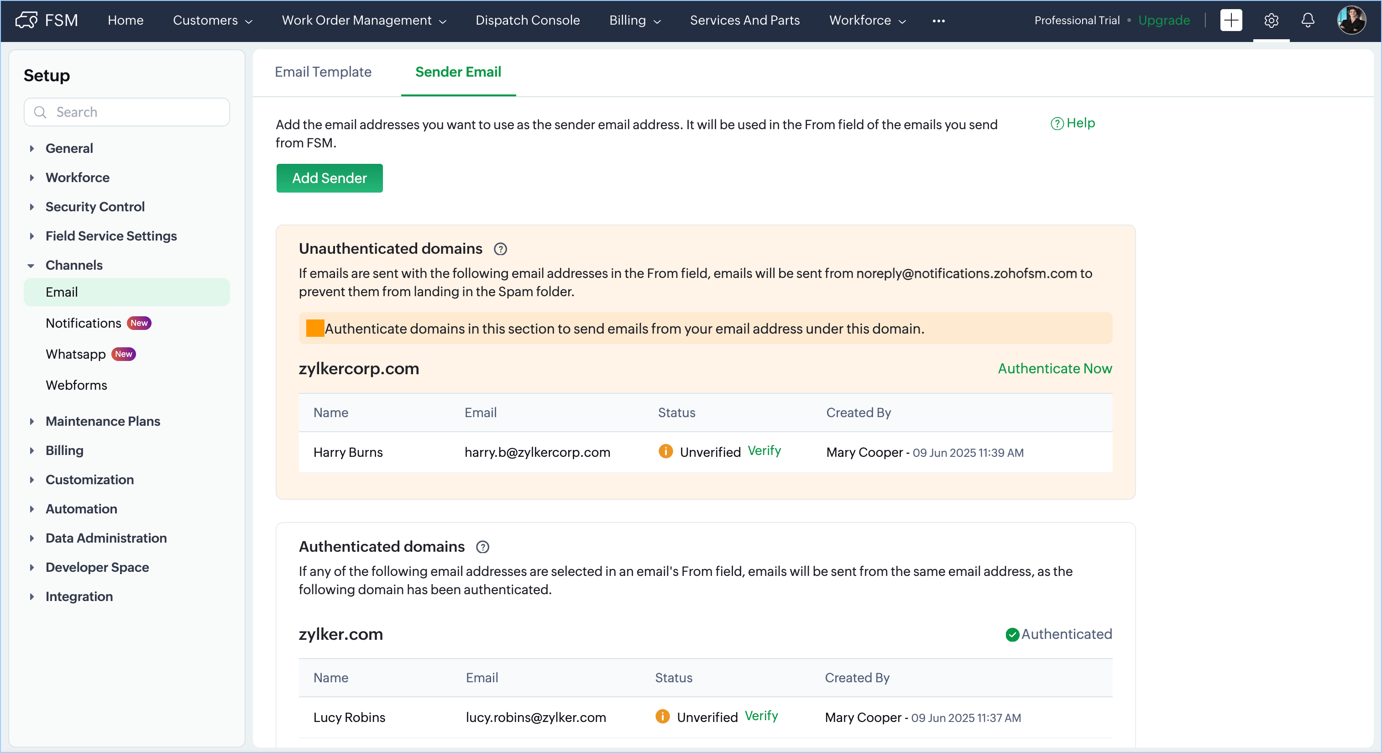Image resolution: width=1382 pixels, height=753 pixels.
Task: Click the Setup search field
Action: coord(127,112)
